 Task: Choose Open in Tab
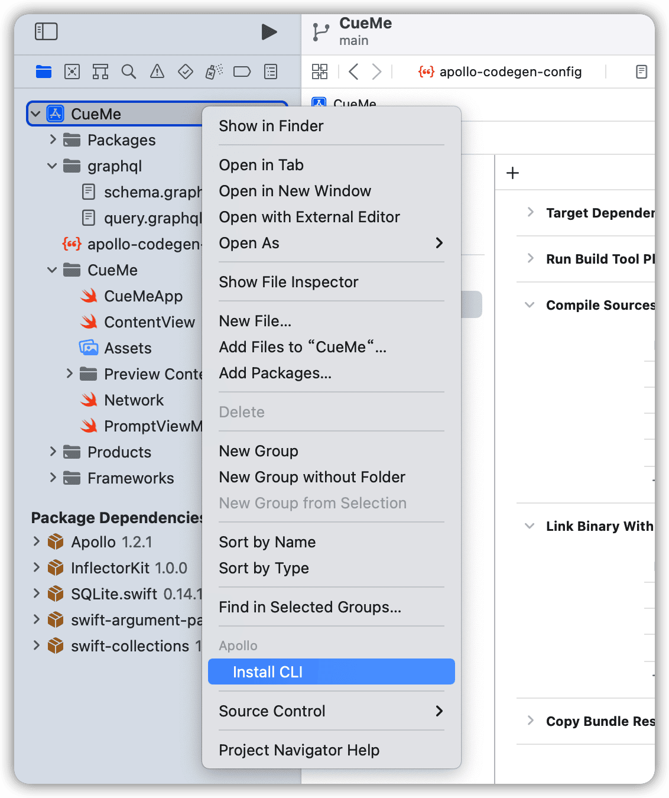332,165
